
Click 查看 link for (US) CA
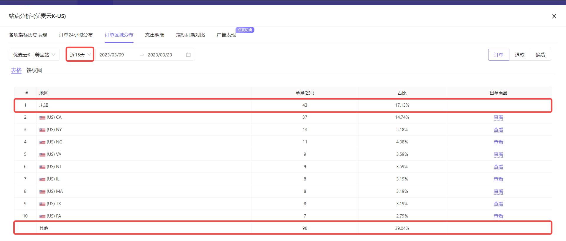(x=498, y=117)
